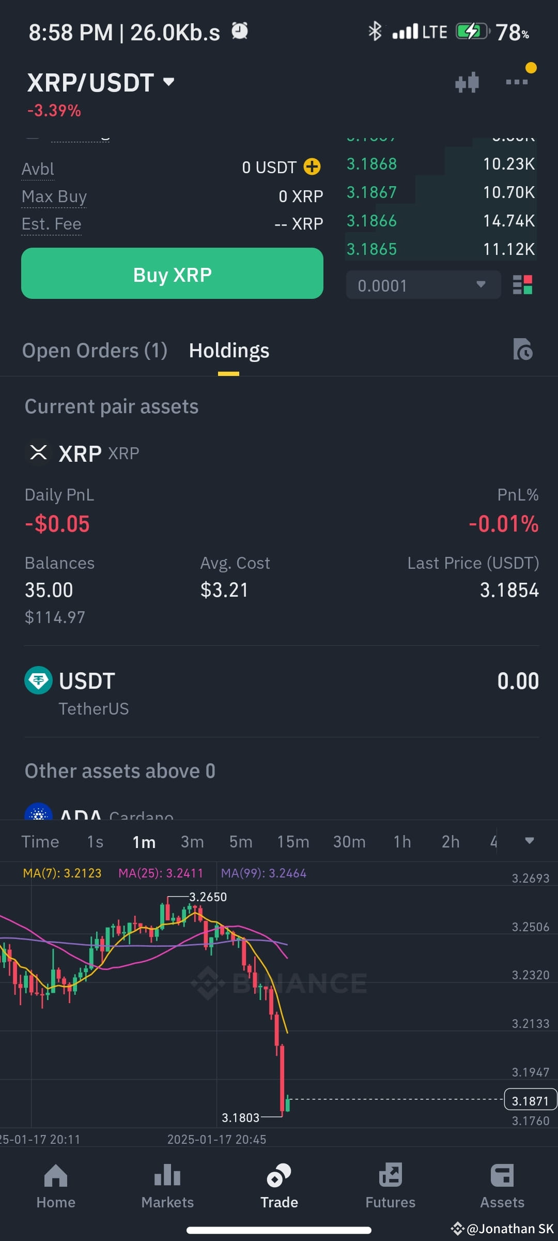Open the order history clock icon
The height and width of the screenshot is (1241, 558).
pos(523,350)
